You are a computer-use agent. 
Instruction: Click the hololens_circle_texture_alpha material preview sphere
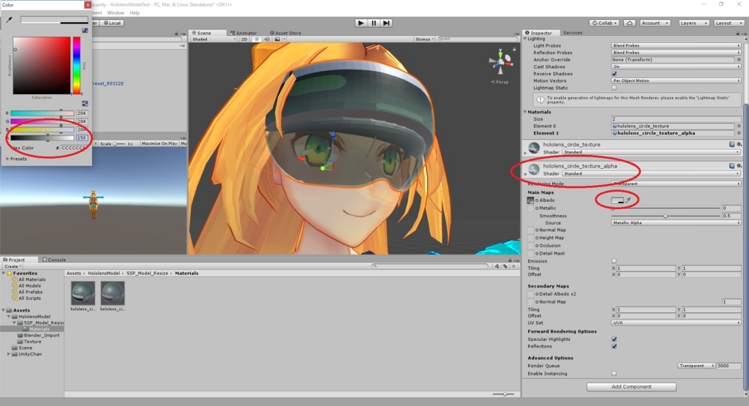point(534,168)
